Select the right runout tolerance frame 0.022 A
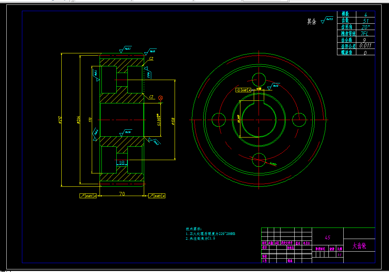The image size is (389, 272). coord(157,196)
